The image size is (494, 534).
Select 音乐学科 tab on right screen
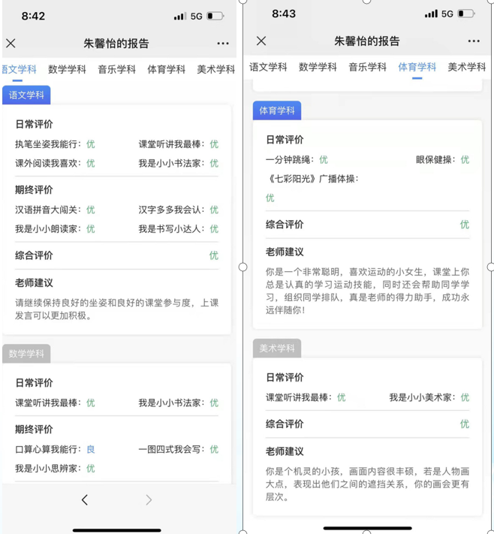pyautogui.click(x=367, y=67)
